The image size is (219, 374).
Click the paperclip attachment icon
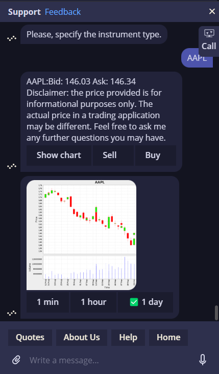point(16,360)
